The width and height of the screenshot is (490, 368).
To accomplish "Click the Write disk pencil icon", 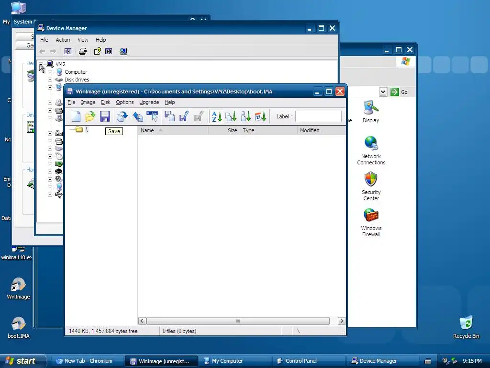I will (x=184, y=116).
